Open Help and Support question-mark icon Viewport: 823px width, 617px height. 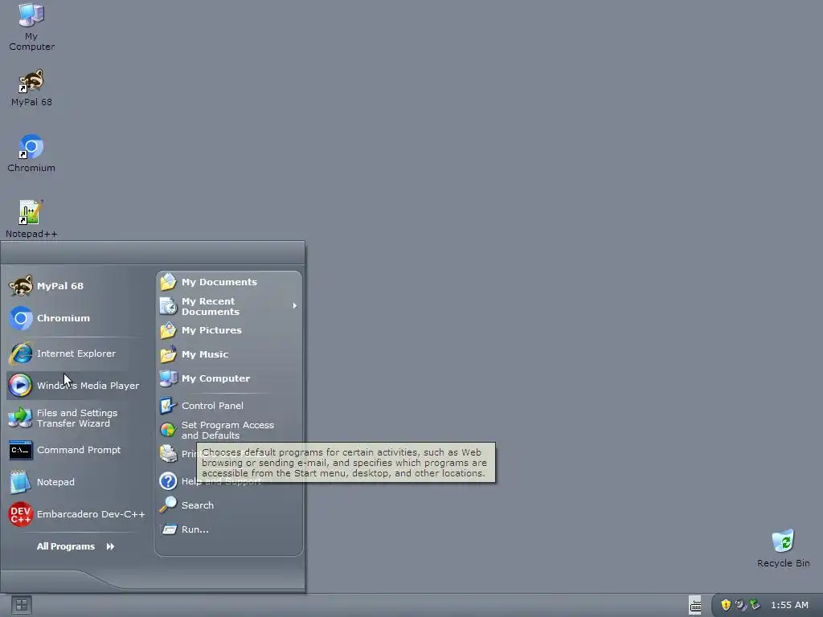(x=168, y=480)
